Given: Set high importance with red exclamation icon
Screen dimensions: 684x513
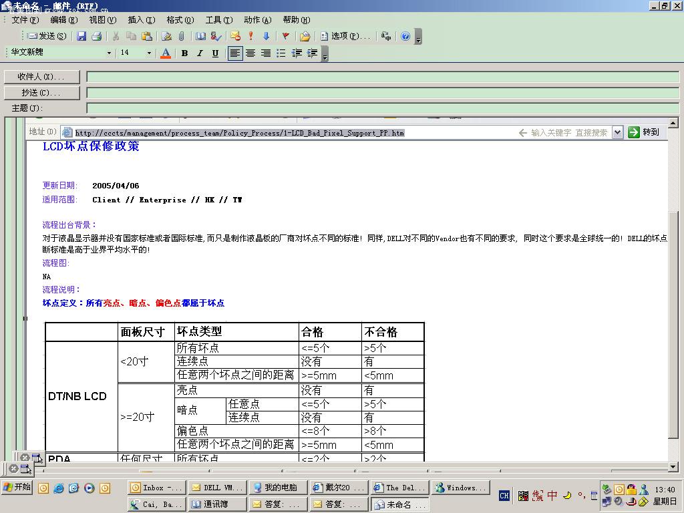Looking at the screenshot, I should 251,36.
